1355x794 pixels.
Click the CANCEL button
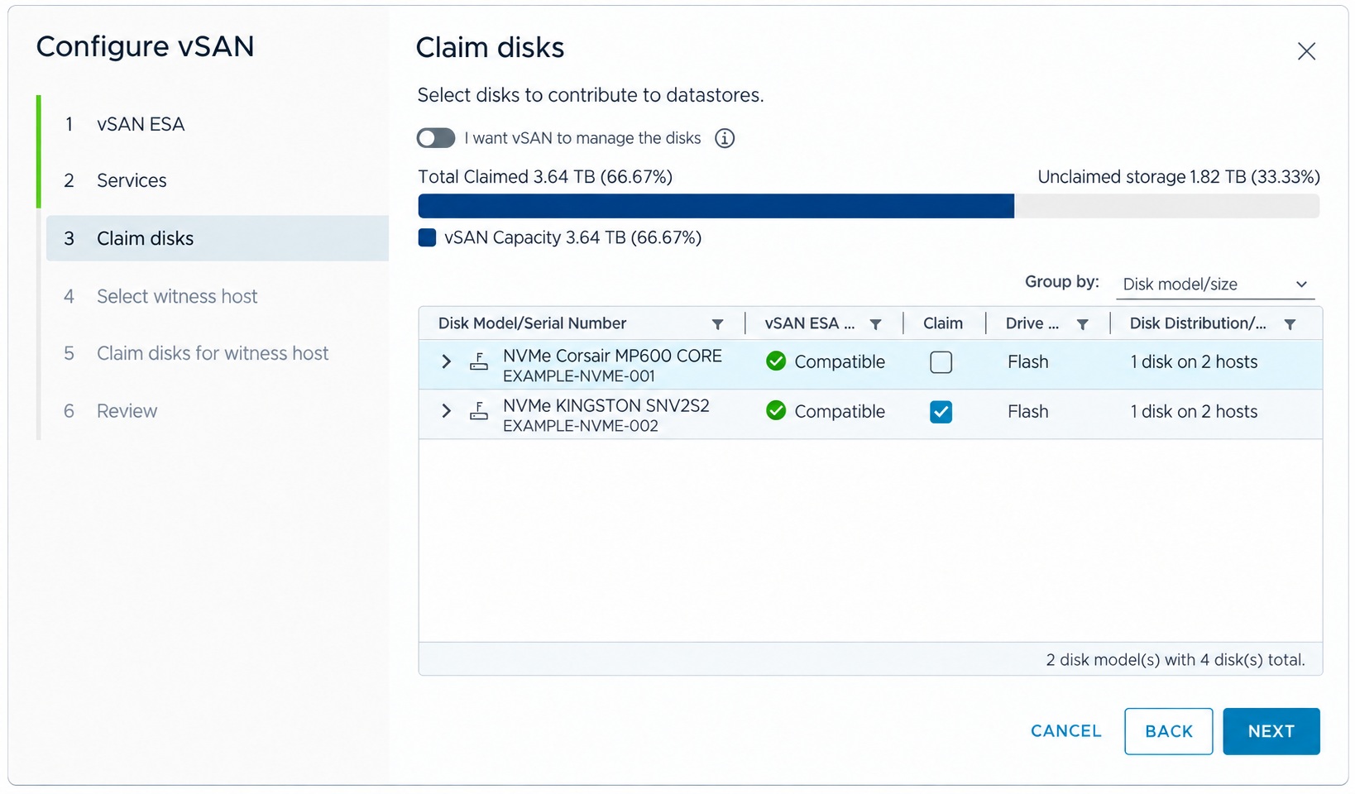[x=1066, y=731]
